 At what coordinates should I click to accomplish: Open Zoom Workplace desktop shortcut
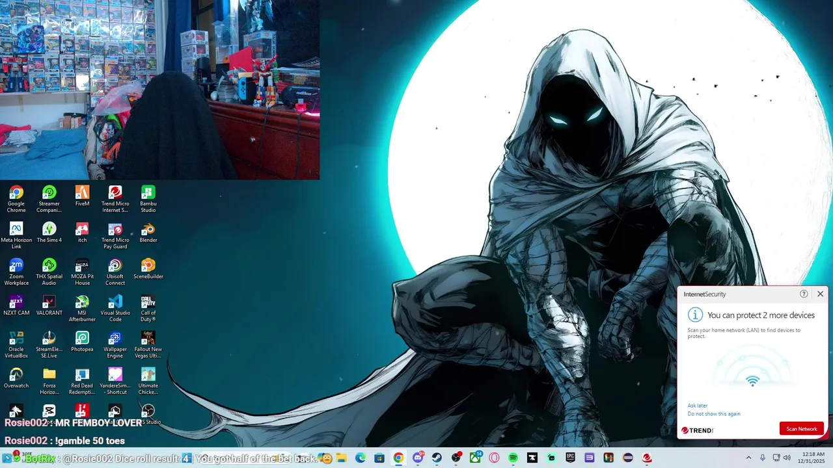point(16,272)
